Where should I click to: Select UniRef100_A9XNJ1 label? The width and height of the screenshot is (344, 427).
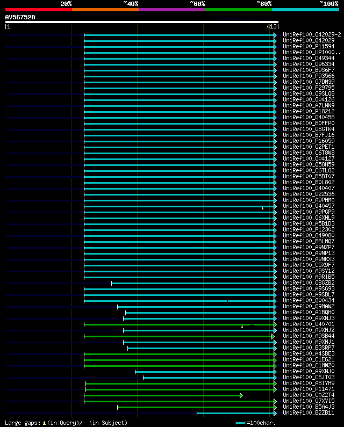[309, 342]
